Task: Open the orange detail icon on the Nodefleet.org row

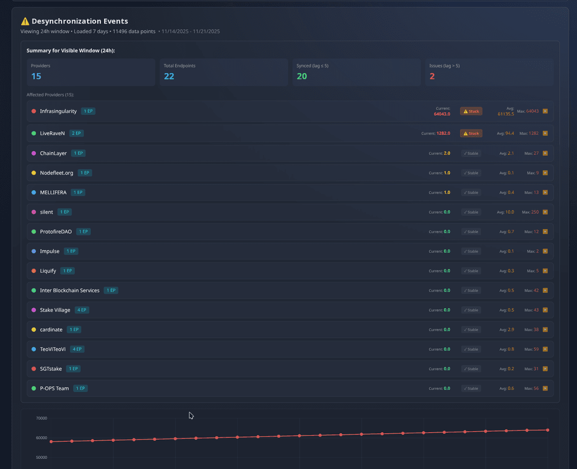Action: [x=545, y=173]
